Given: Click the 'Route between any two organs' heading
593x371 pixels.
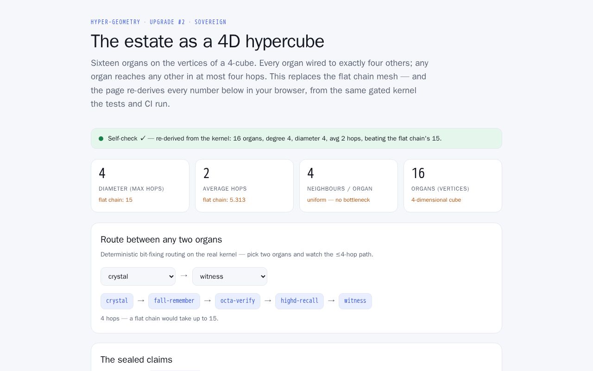Looking at the screenshot, I should 161,240.
